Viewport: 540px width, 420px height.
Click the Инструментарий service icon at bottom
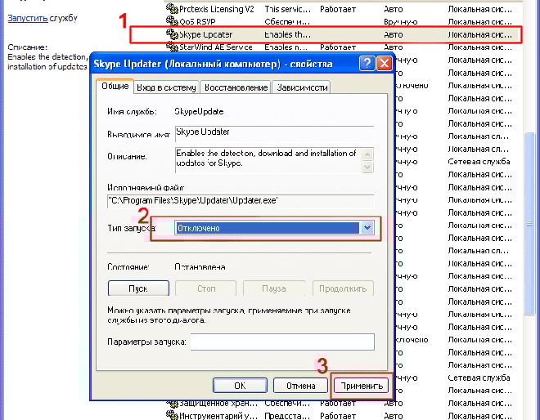point(171,414)
